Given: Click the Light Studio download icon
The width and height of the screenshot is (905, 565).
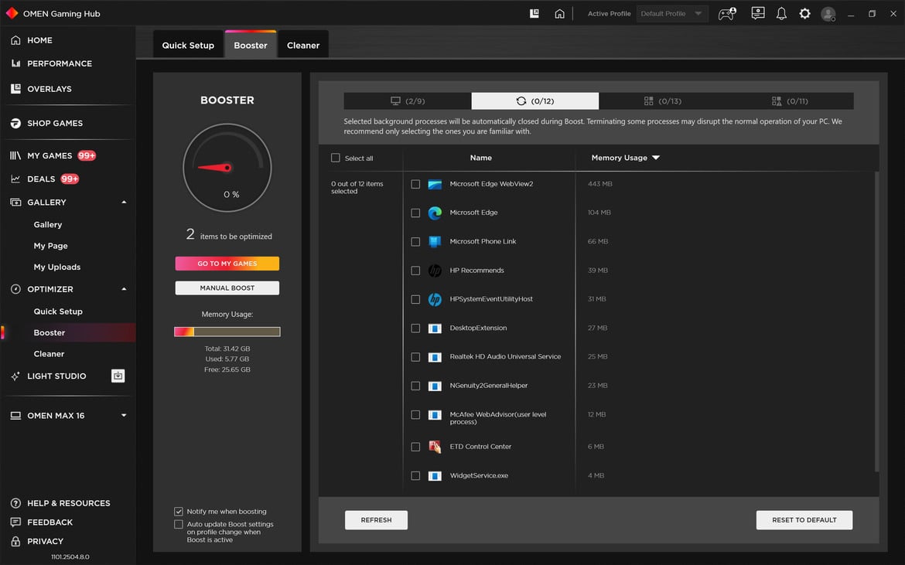Looking at the screenshot, I should 118,376.
